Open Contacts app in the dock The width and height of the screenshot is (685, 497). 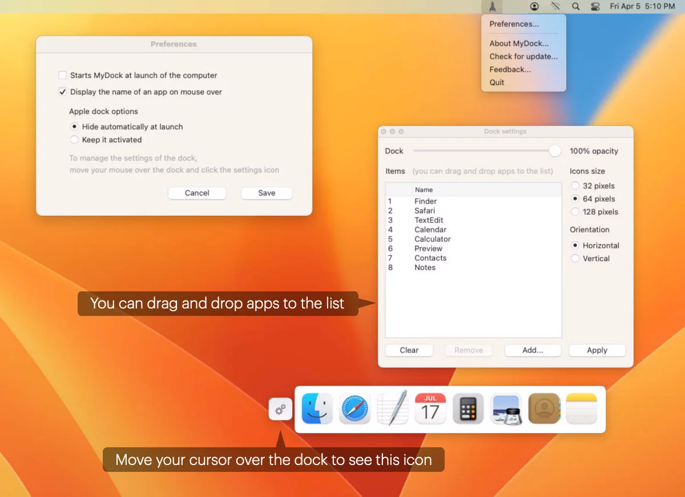(544, 408)
